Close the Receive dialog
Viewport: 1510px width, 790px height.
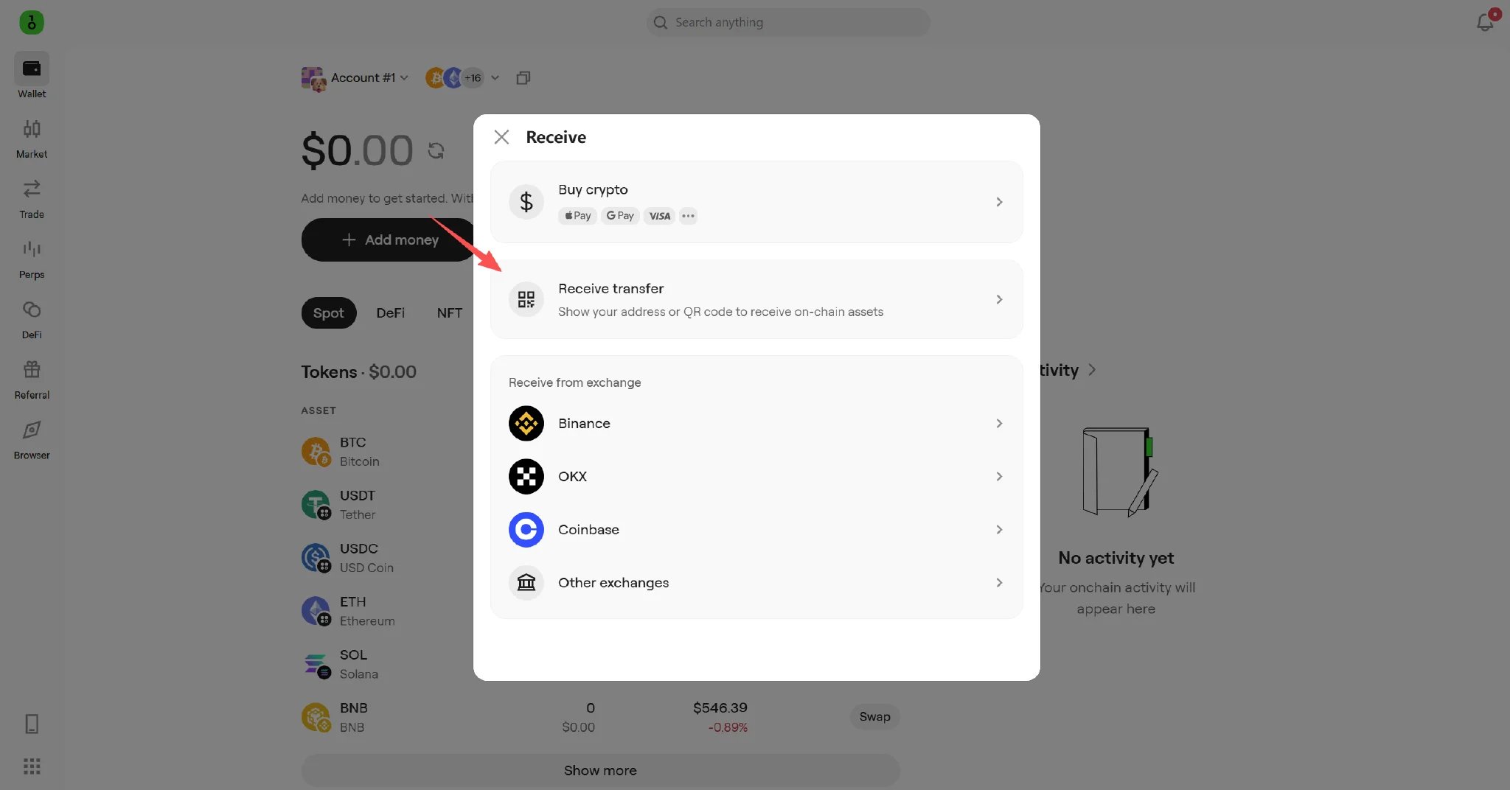tap(501, 137)
